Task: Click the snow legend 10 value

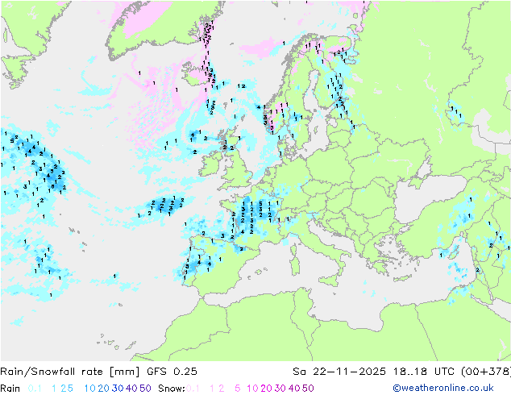Action: click(252, 389)
